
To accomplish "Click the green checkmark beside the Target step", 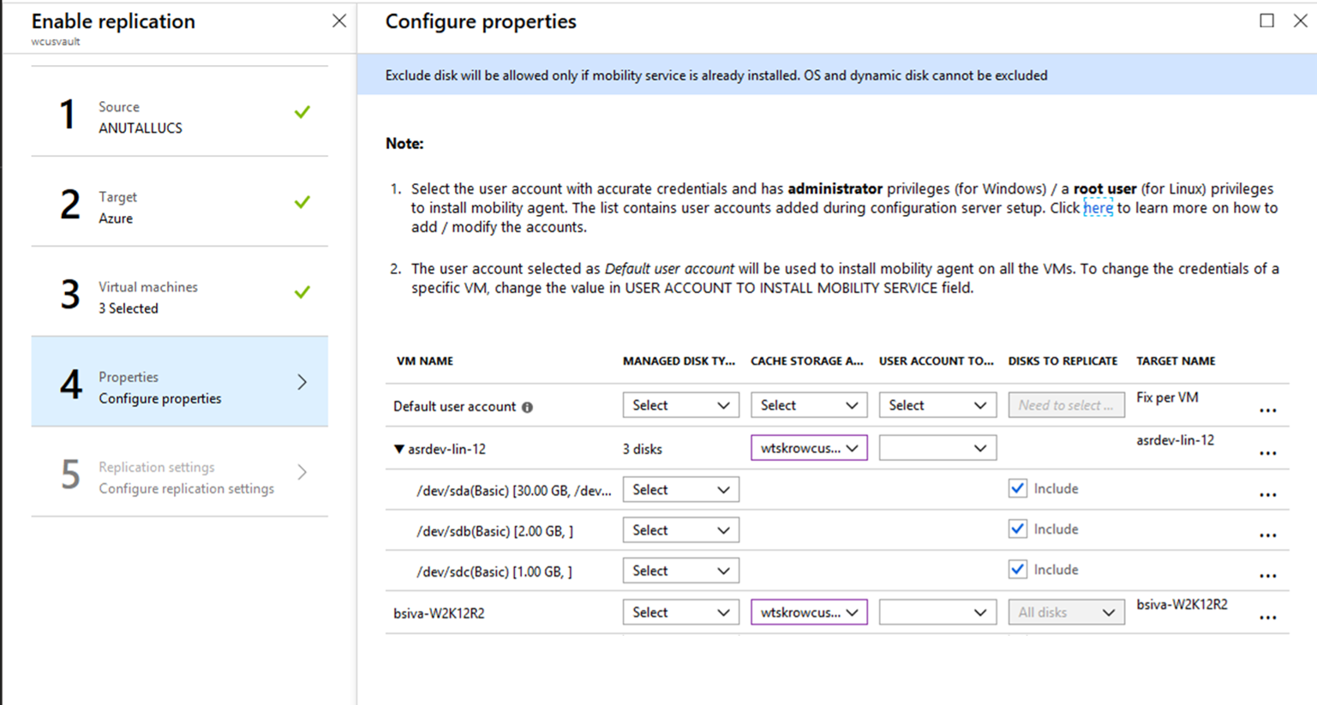I will [302, 203].
